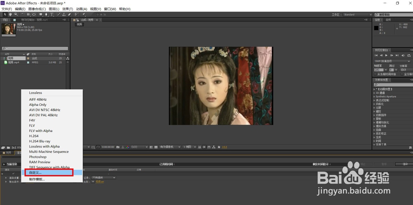Viewport: 413px width, 205px height.
Task: Jump to last frame in preview panel
Action: coord(397,55)
